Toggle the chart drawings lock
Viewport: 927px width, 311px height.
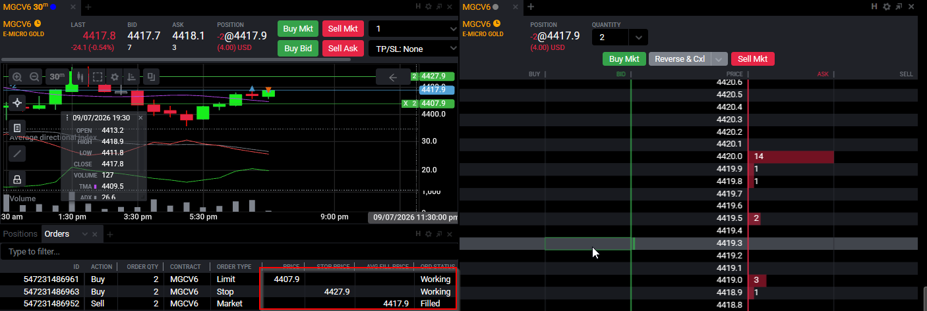coord(17,179)
